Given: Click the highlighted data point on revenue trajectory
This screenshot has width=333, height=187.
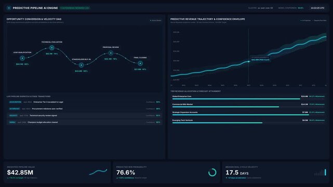Looking at the screenshot, I should point(249,62).
